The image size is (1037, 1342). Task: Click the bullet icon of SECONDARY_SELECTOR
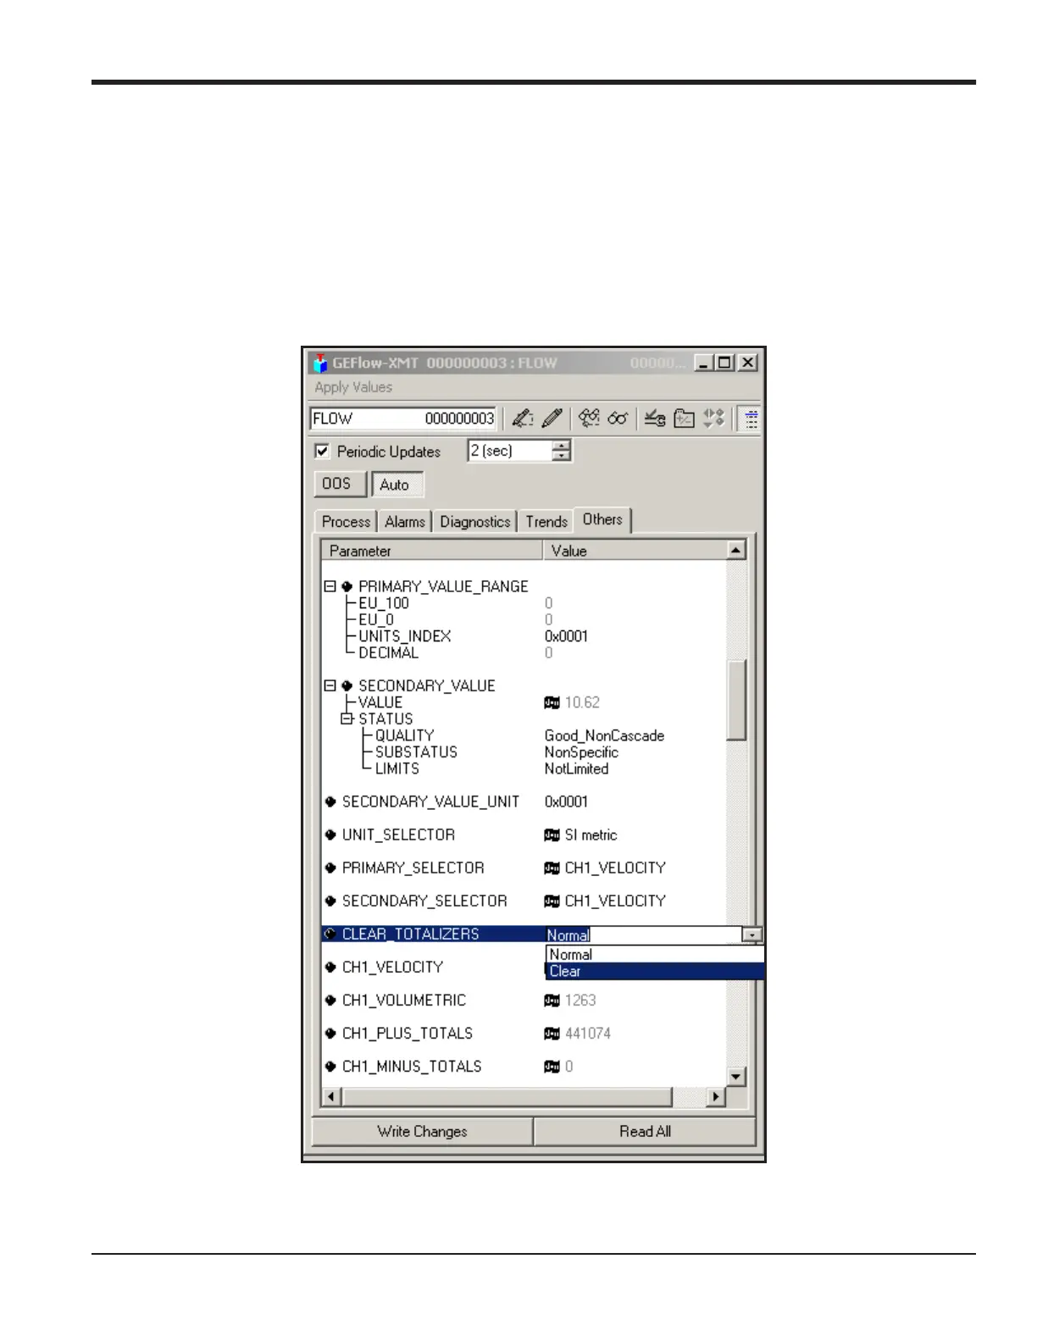330,901
